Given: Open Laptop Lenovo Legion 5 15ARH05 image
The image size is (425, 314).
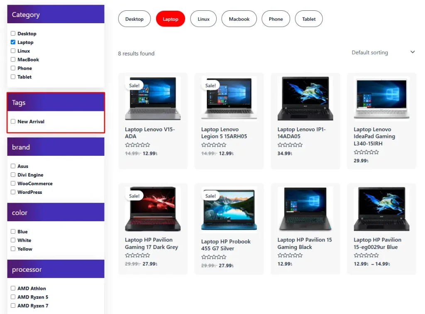Looking at the screenshot, I should tap(229, 99).
